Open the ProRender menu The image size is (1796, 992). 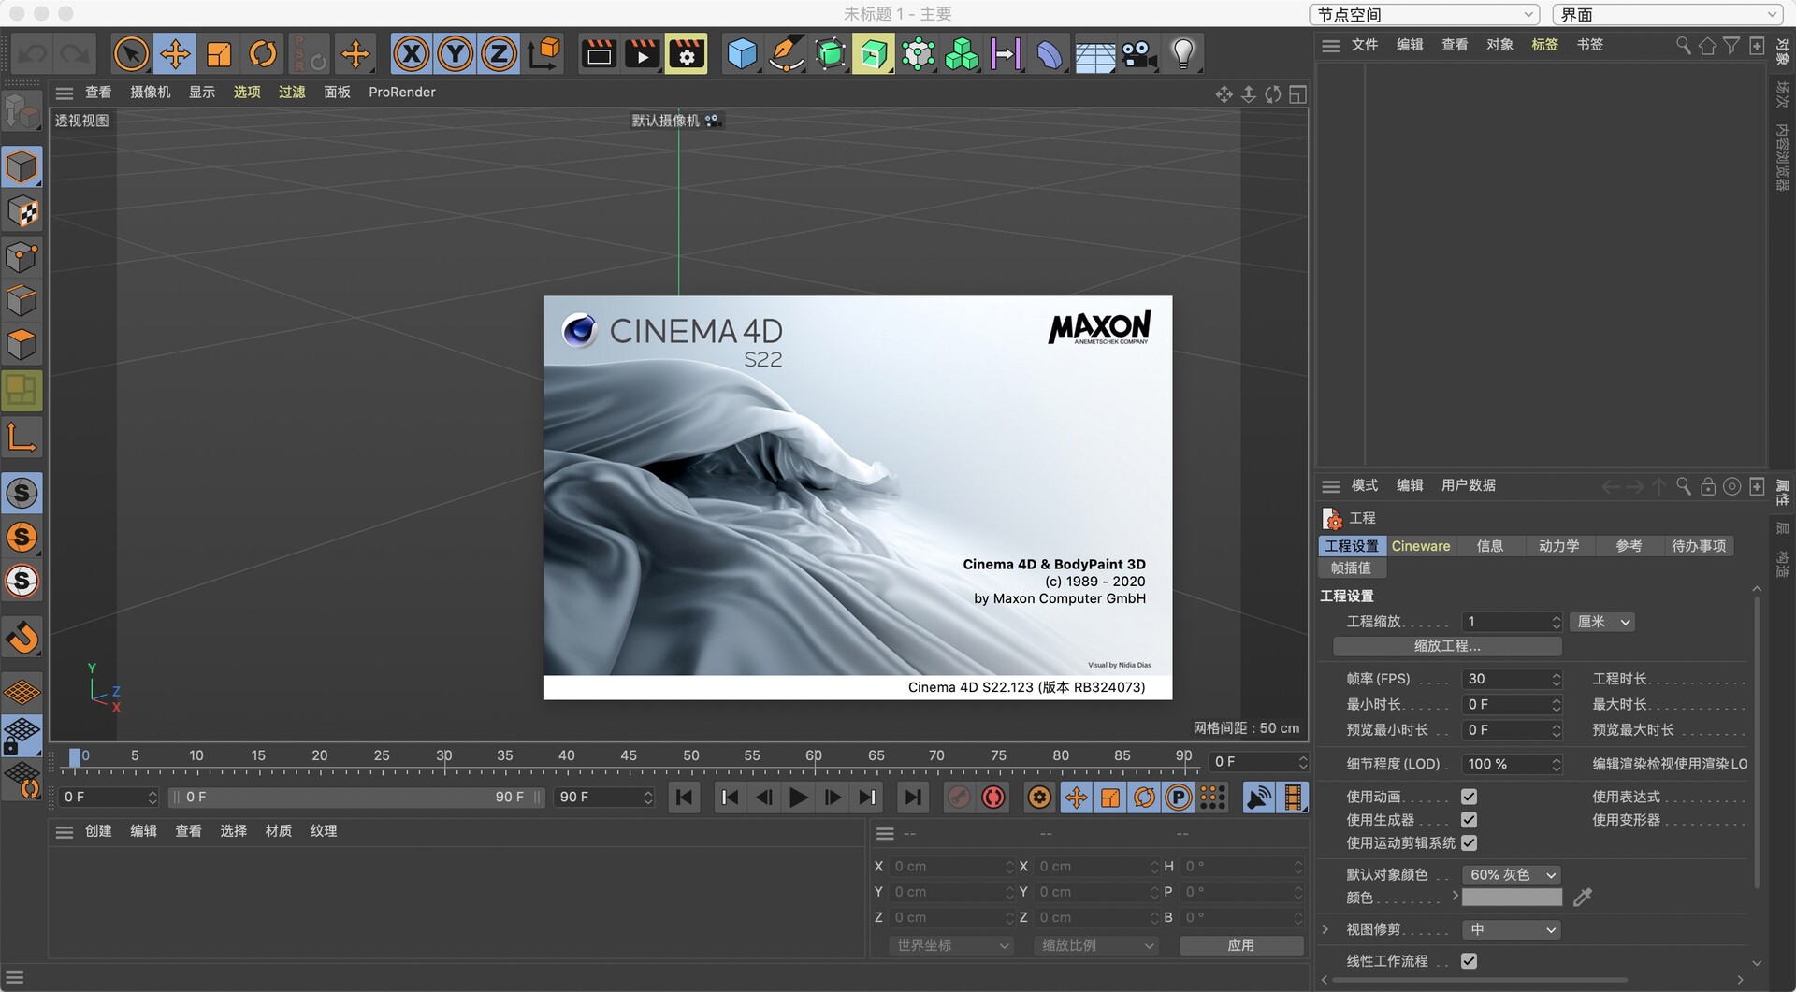point(402,92)
